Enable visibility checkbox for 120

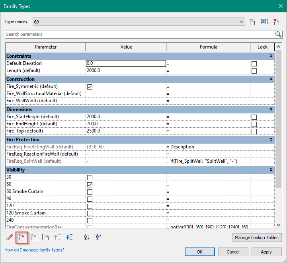[90, 206]
